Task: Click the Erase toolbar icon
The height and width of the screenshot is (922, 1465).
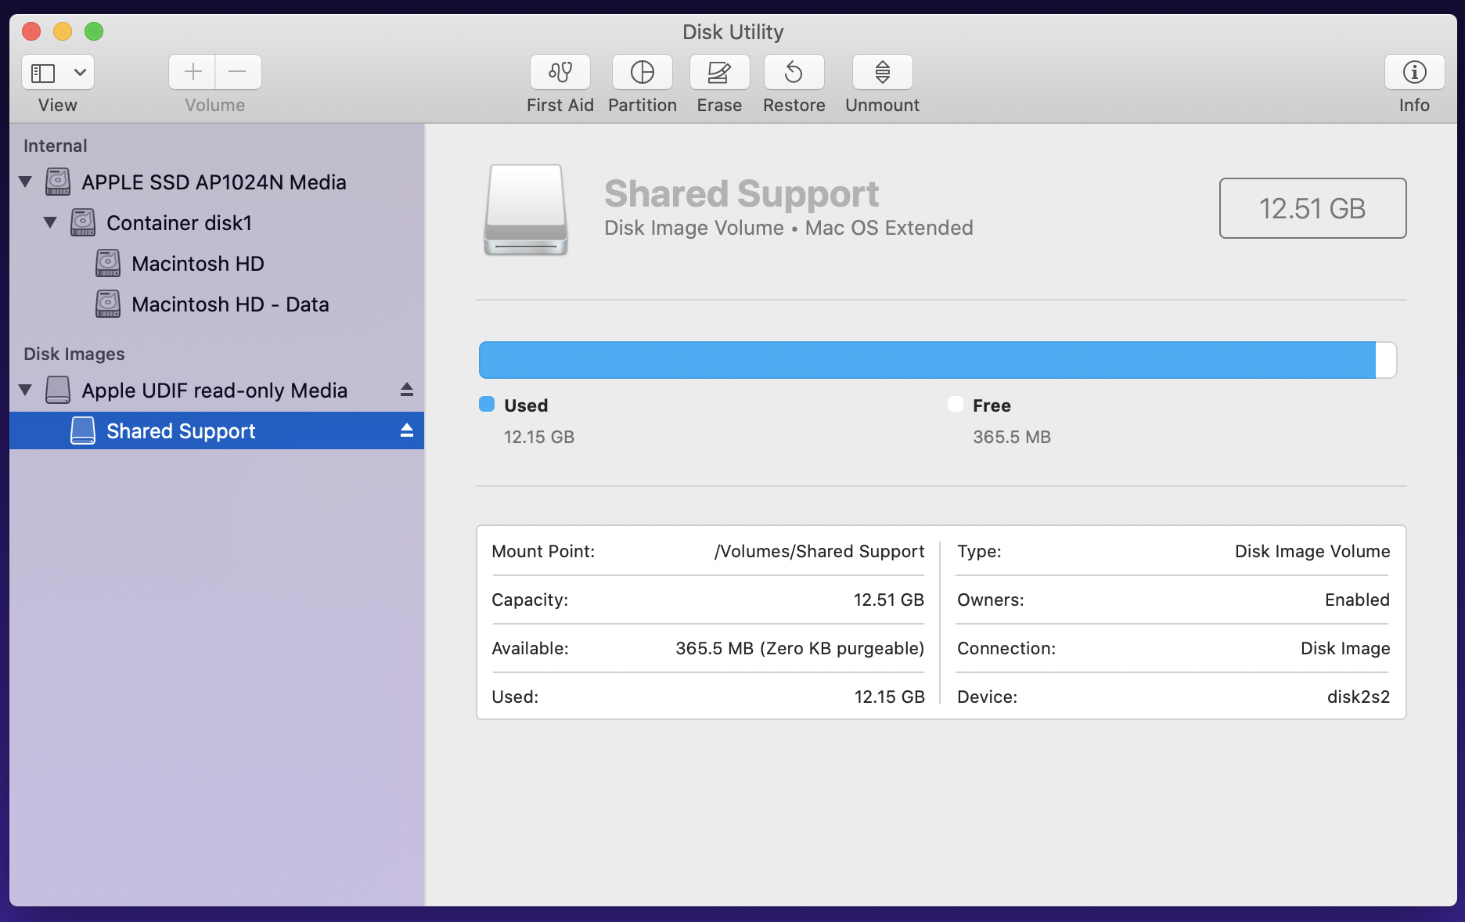Action: [x=719, y=72]
